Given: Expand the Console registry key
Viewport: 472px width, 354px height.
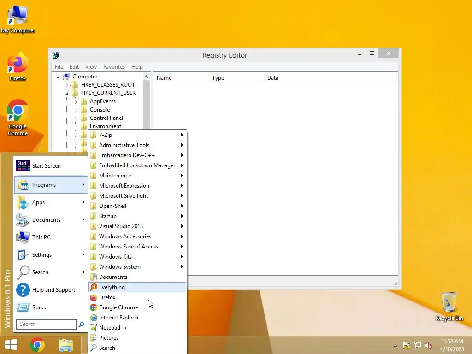Looking at the screenshot, I should [x=76, y=110].
